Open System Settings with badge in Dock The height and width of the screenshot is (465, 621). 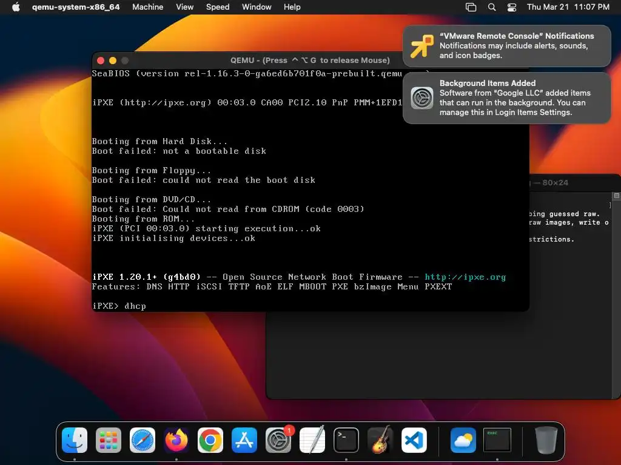[x=278, y=440]
